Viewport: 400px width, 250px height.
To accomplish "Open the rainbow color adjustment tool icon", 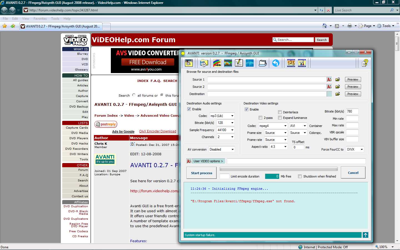I will [217, 63].
